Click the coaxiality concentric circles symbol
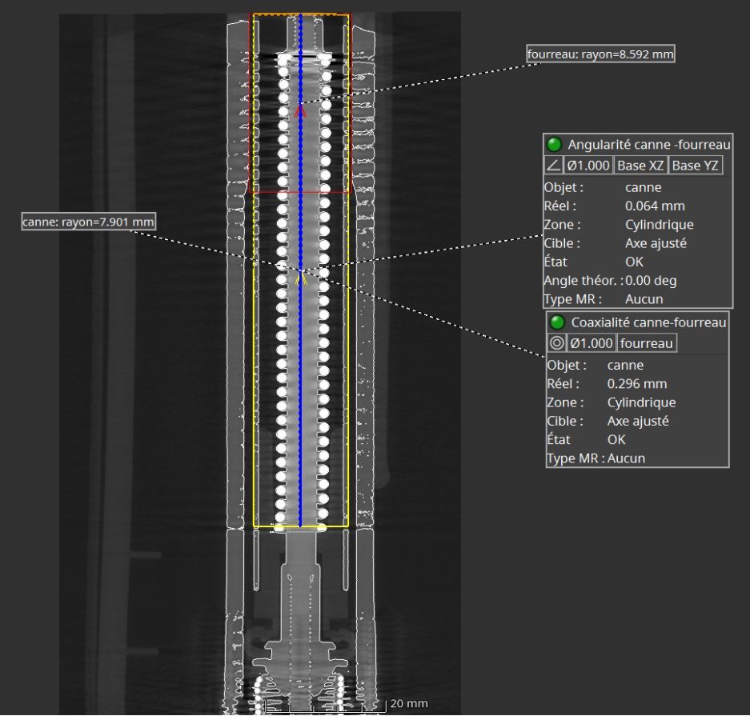750x716 pixels. point(557,343)
